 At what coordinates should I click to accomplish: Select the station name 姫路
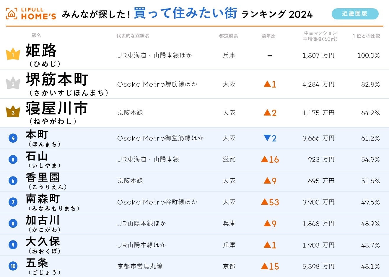pos(41,50)
